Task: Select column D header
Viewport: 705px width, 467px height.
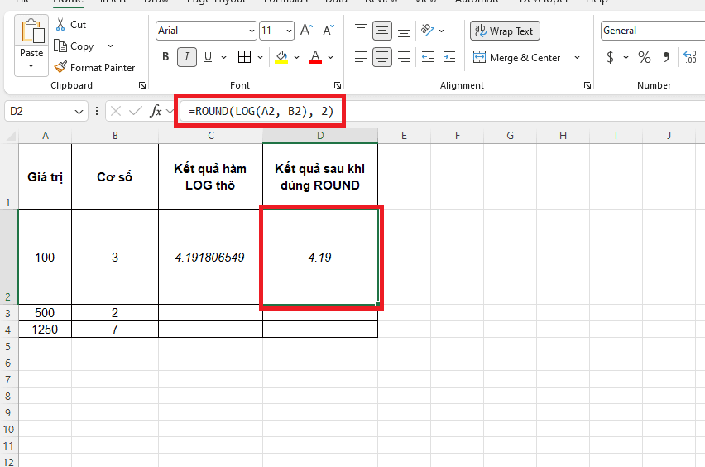Action: (x=320, y=136)
